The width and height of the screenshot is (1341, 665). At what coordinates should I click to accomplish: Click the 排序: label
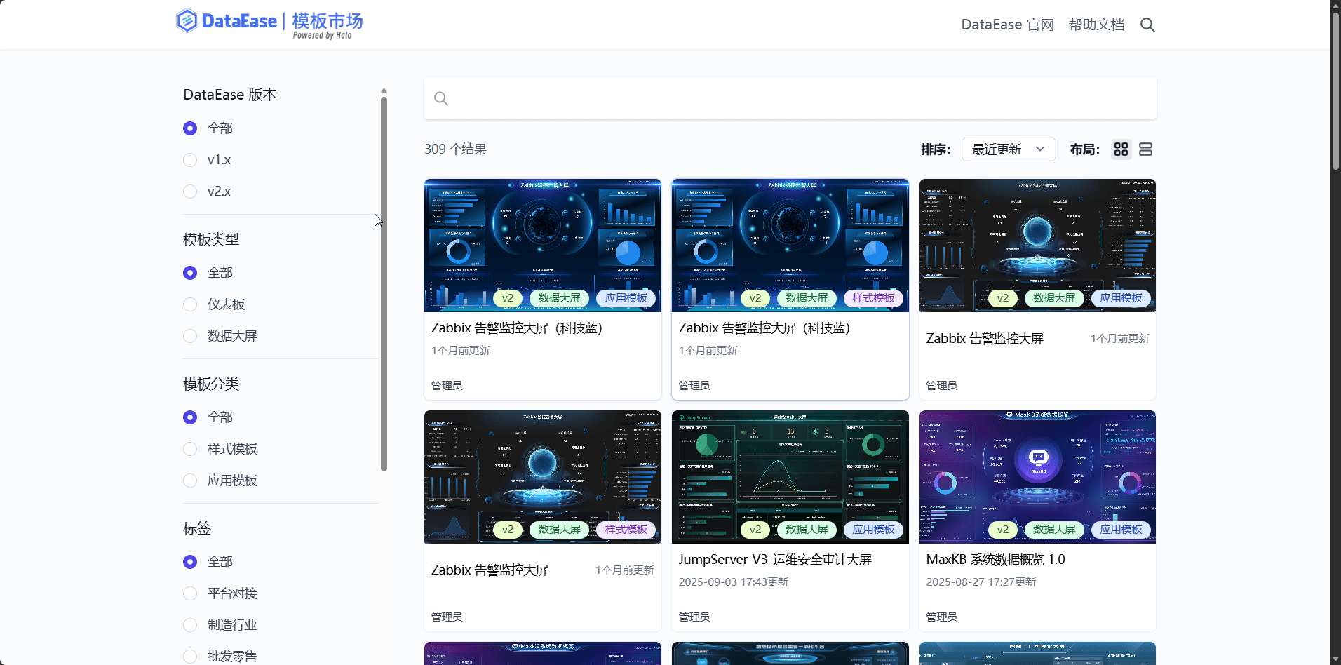(x=936, y=149)
